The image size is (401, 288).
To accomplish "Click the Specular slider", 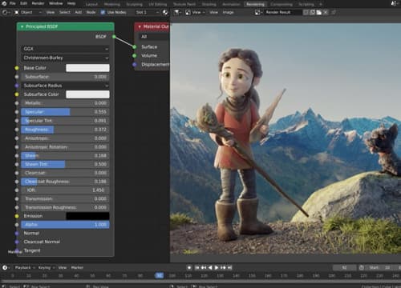I will point(65,112).
